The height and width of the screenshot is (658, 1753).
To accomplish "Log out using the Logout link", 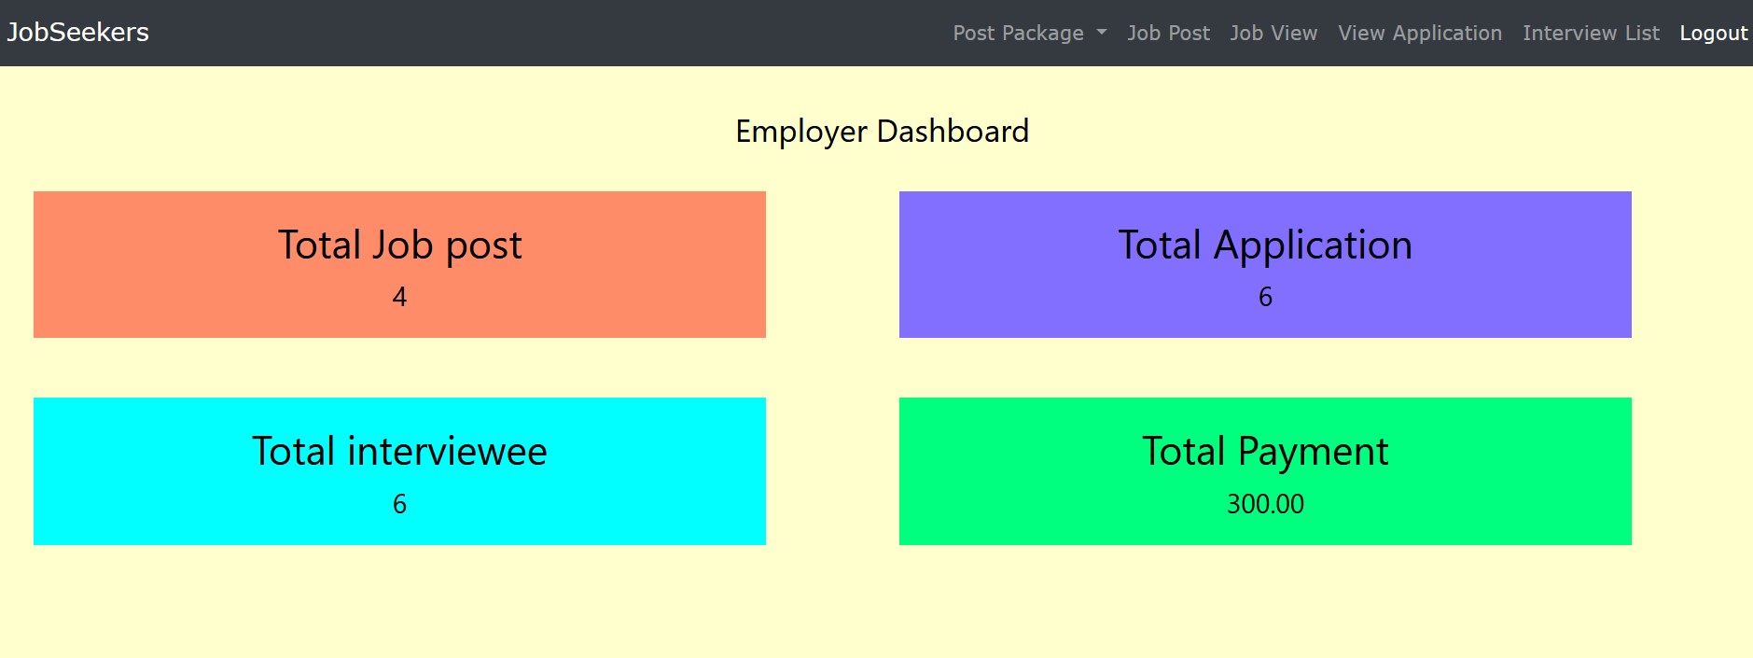I will point(1714,33).
